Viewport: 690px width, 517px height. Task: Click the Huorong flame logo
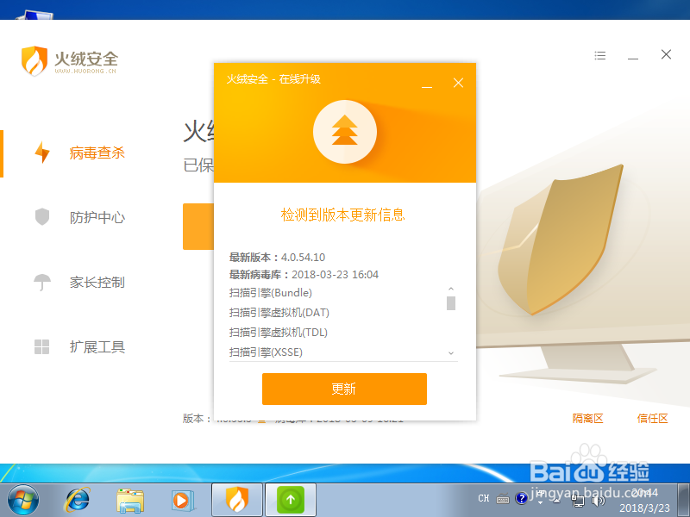(x=34, y=61)
